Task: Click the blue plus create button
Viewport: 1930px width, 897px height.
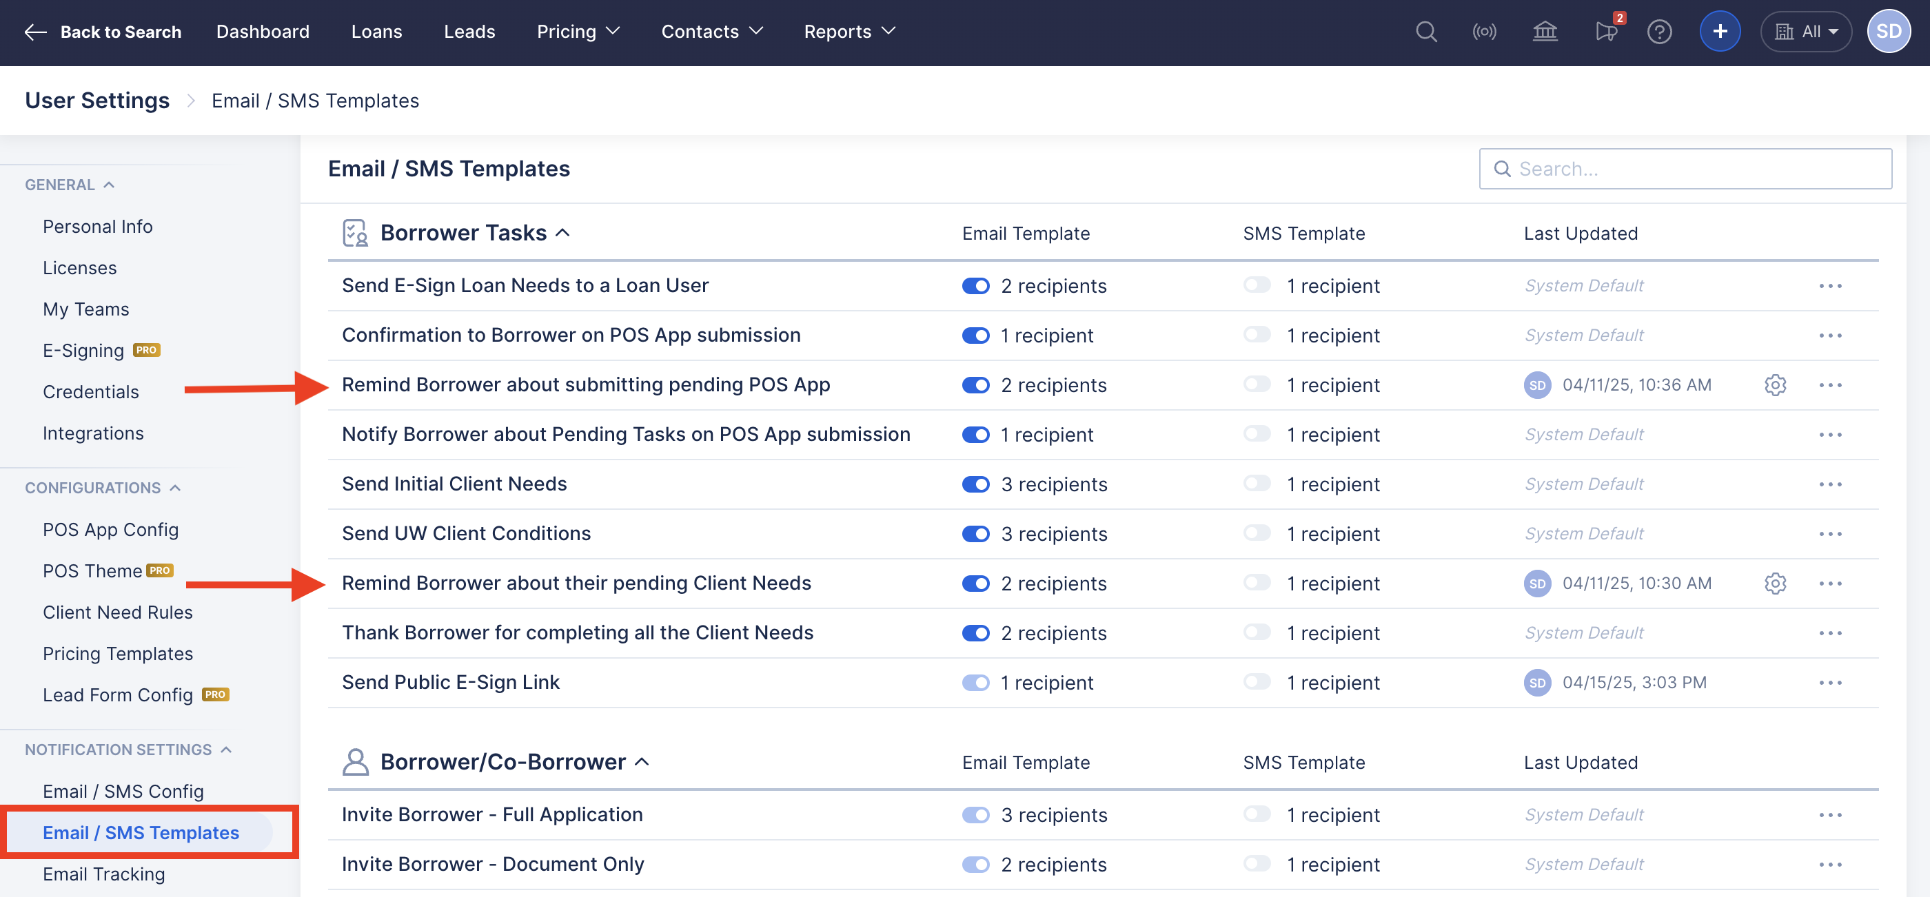Action: (1720, 32)
